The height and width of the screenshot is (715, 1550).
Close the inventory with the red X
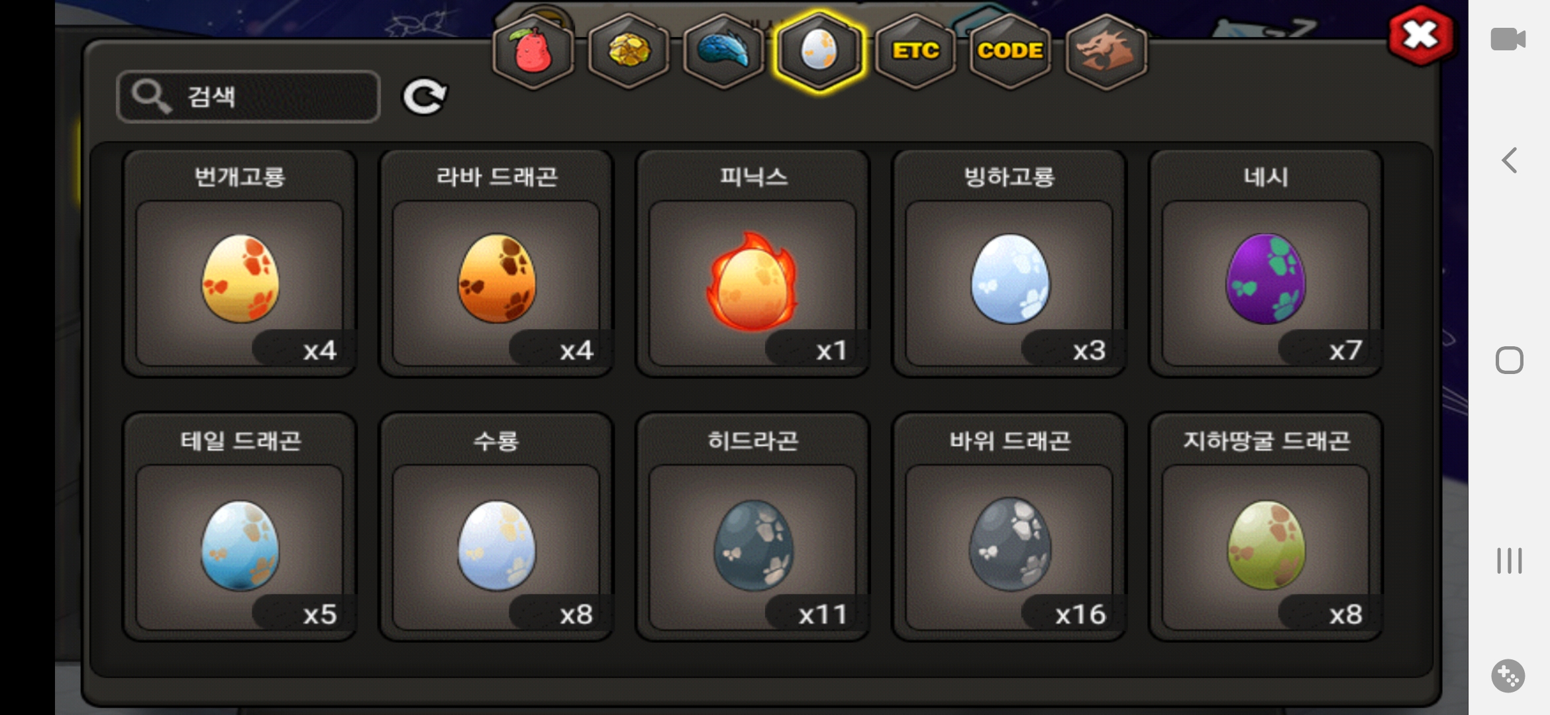[1420, 36]
